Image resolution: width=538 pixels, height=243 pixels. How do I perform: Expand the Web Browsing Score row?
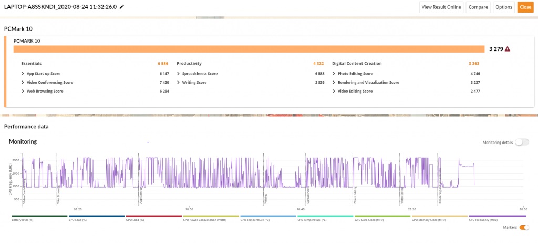tap(23, 92)
